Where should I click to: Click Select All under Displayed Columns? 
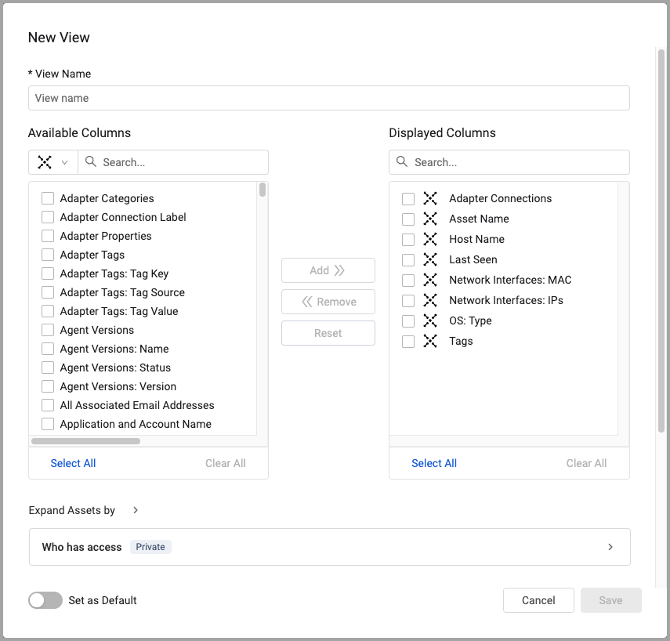[x=434, y=463]
